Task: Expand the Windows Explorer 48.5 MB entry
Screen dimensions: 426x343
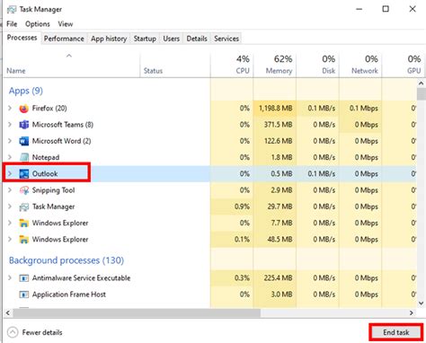Action: 10,240
